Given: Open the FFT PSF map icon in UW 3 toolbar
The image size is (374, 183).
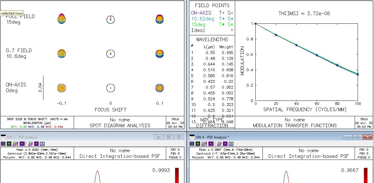Looking at the screenshot, I should pyautogui.click(x=23, y=144).
